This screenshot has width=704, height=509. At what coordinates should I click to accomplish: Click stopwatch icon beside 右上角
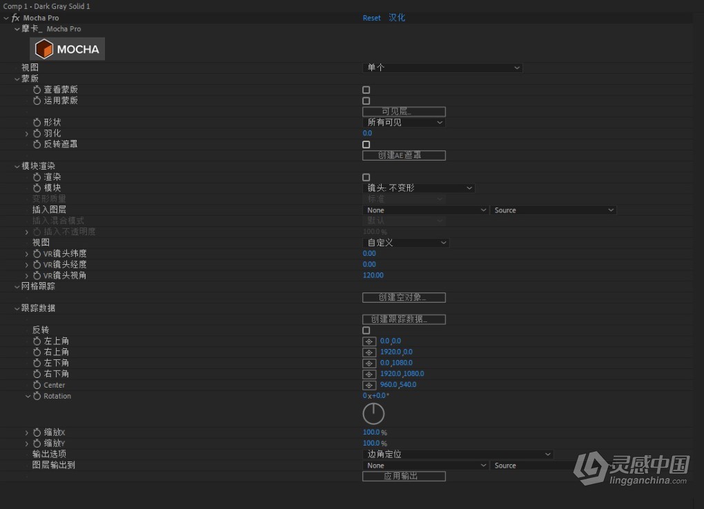(37, 352)
